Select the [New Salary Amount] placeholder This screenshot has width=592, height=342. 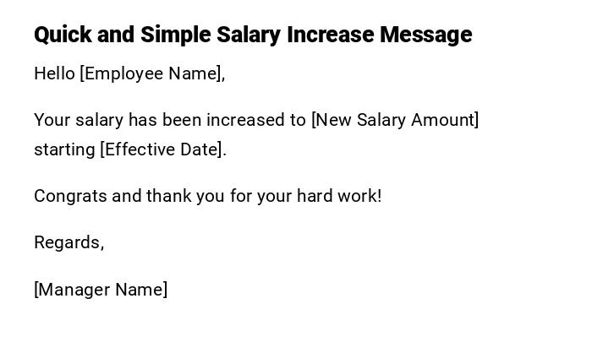(395, 120)
